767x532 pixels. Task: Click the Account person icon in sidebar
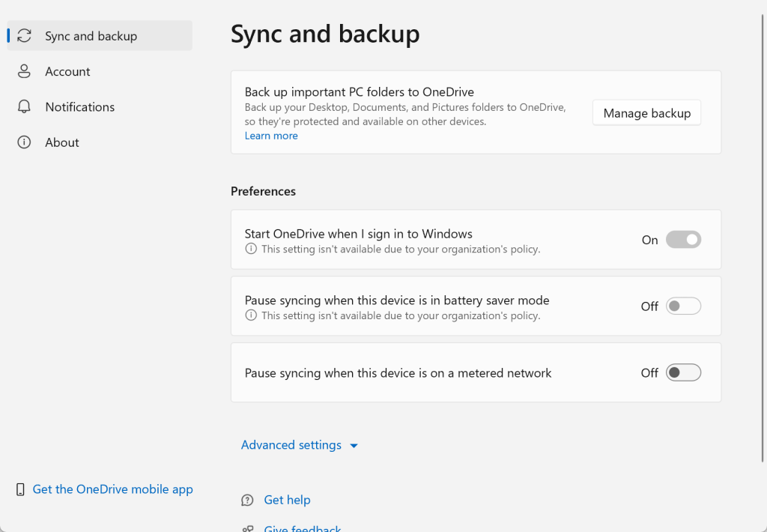23,71
